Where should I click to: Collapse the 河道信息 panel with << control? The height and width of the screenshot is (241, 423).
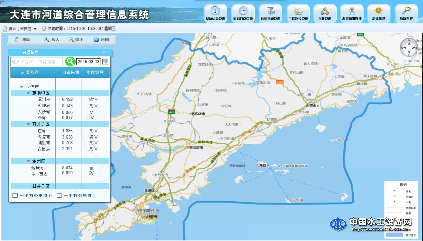105,52
